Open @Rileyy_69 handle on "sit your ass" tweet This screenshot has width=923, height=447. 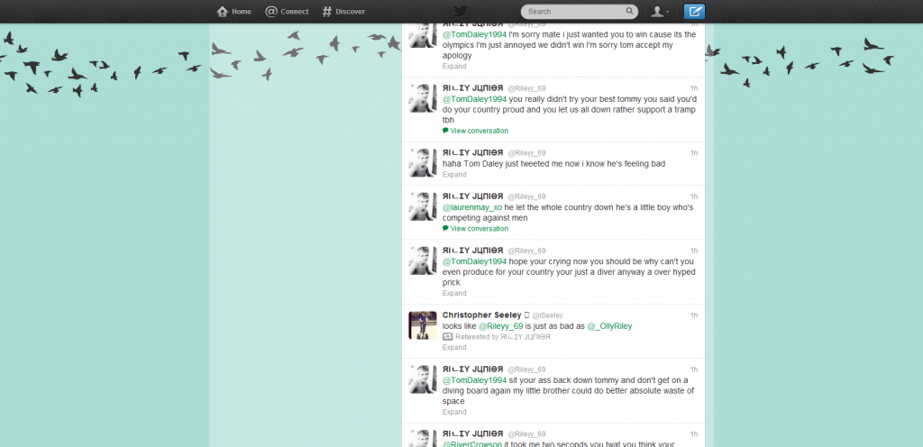[x=526, y=370]
